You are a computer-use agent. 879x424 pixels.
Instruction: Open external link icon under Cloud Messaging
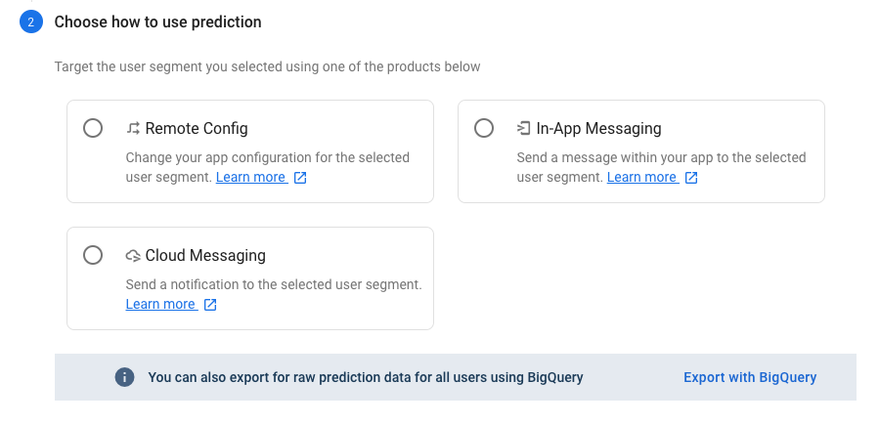pyautogui.click(x=210, y=305)
